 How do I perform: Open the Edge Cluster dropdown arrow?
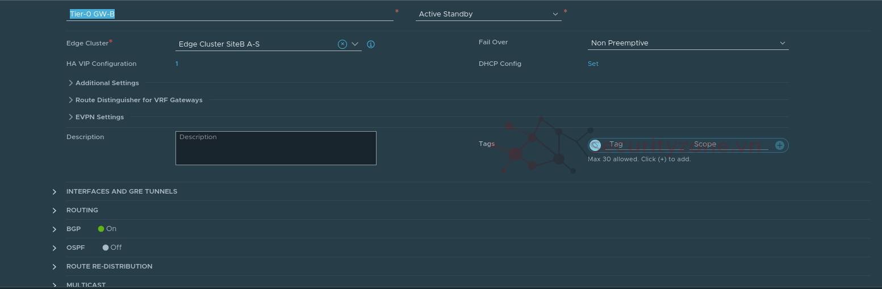point(356,44)
